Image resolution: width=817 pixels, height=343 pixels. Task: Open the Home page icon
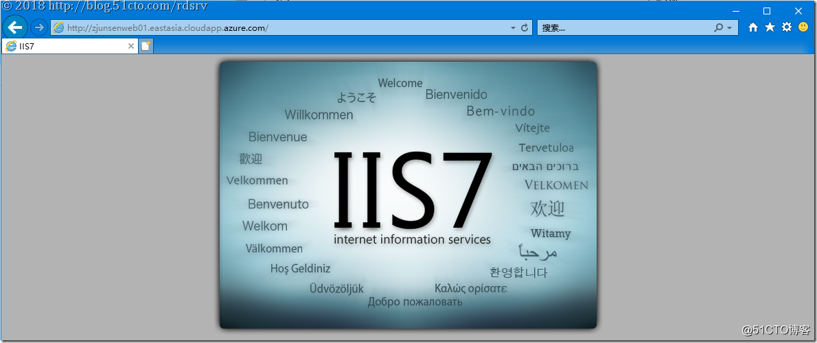click(x=753, y=27)
